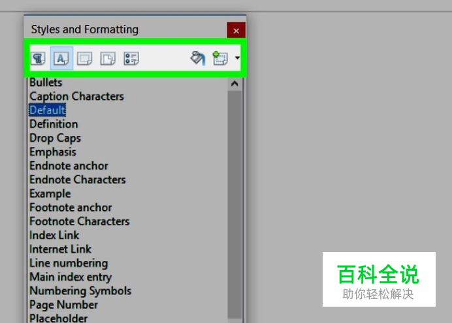Select the Page Number style
The width and height of the screenshot is (452, 323).
[64, 305]
